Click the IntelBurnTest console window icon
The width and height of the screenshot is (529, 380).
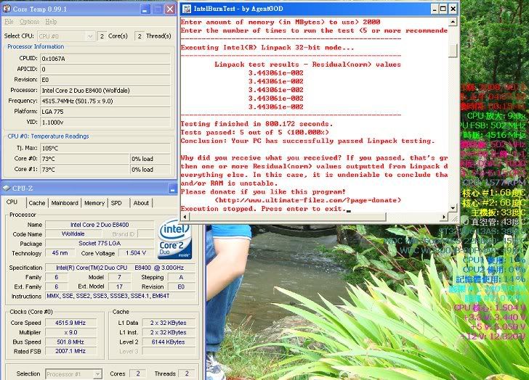point(186,9)
